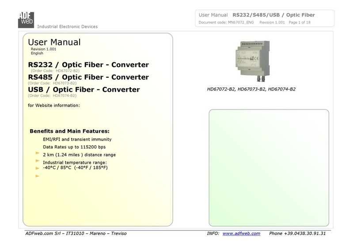The width and height of the screenshot is (357, 248).
Task: Click "RS232/S485/USB / Optic Fiber" header title
Action: [x=273, y=15]
